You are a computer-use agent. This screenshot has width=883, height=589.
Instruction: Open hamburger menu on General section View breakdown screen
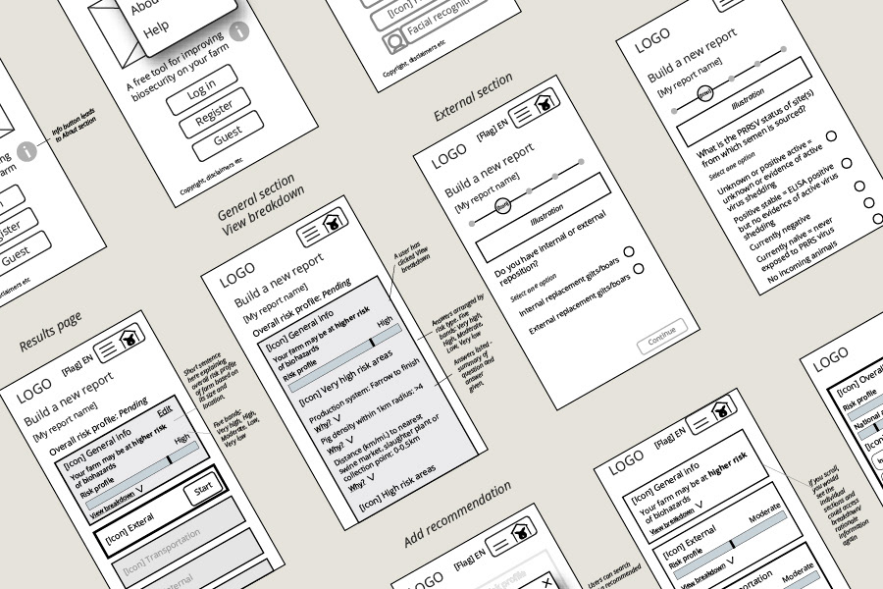point(311,235)
